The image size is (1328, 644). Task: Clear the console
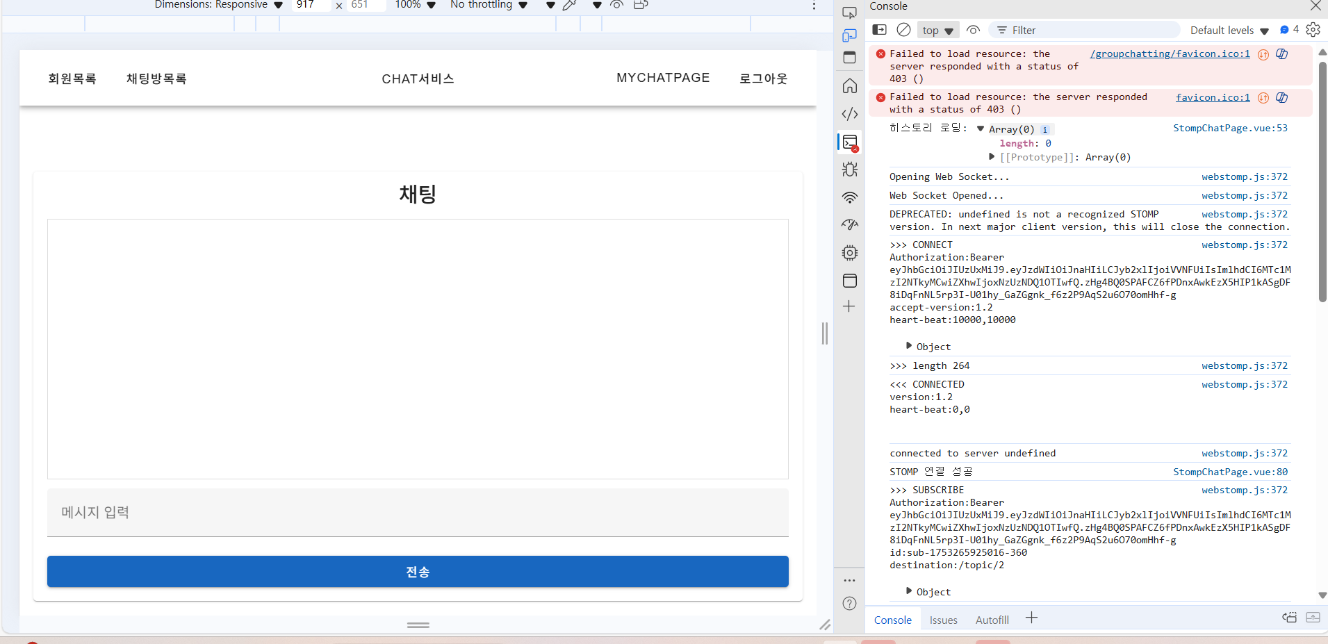coord(903,30)
